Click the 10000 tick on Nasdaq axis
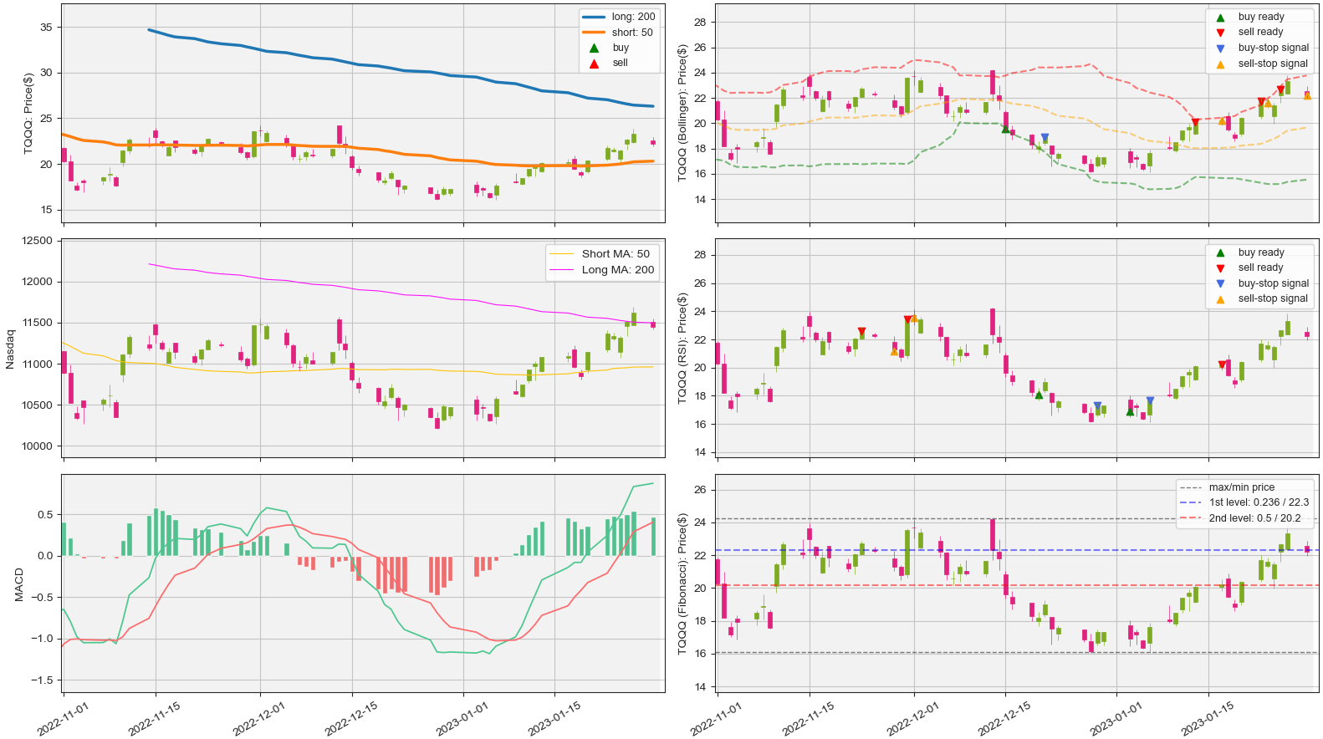 tap(36, 446)
